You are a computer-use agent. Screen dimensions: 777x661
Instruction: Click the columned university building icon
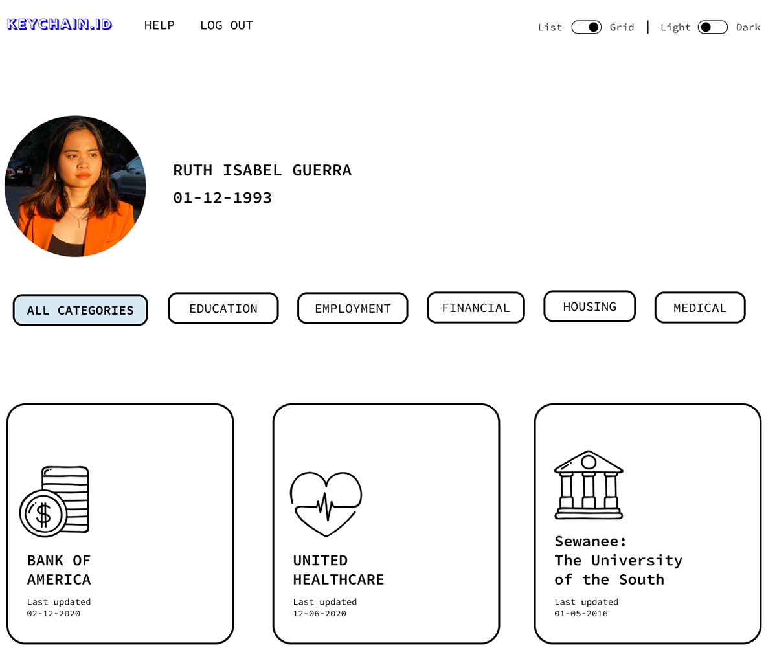tap(589, 485)
